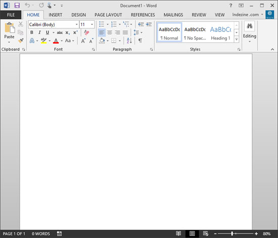Switch to the PAGE LAYOUT tab
Image resolution: width=278 pixels, height=238 pixels.
pos(108,15)
